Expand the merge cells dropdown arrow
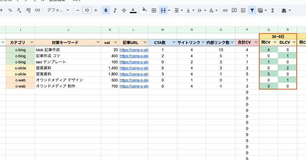This screenshot has height=160, width=306. (169, 10)
